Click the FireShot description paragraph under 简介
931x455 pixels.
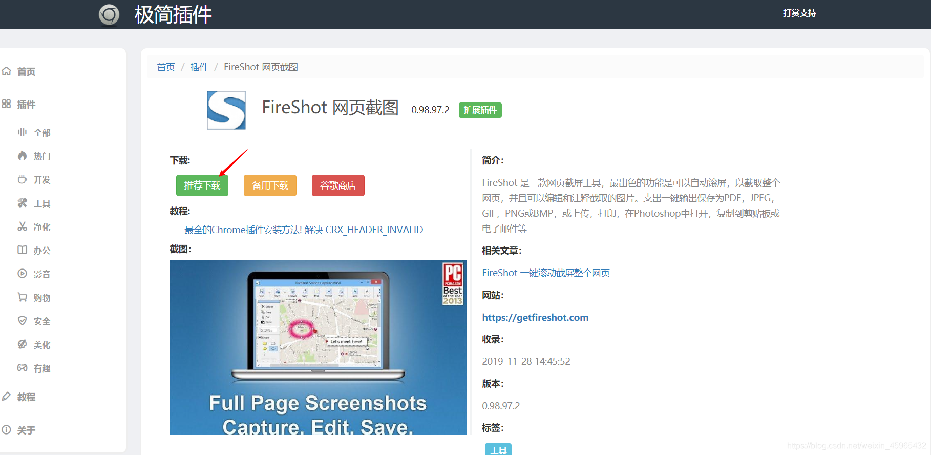(x=631, y=205)
